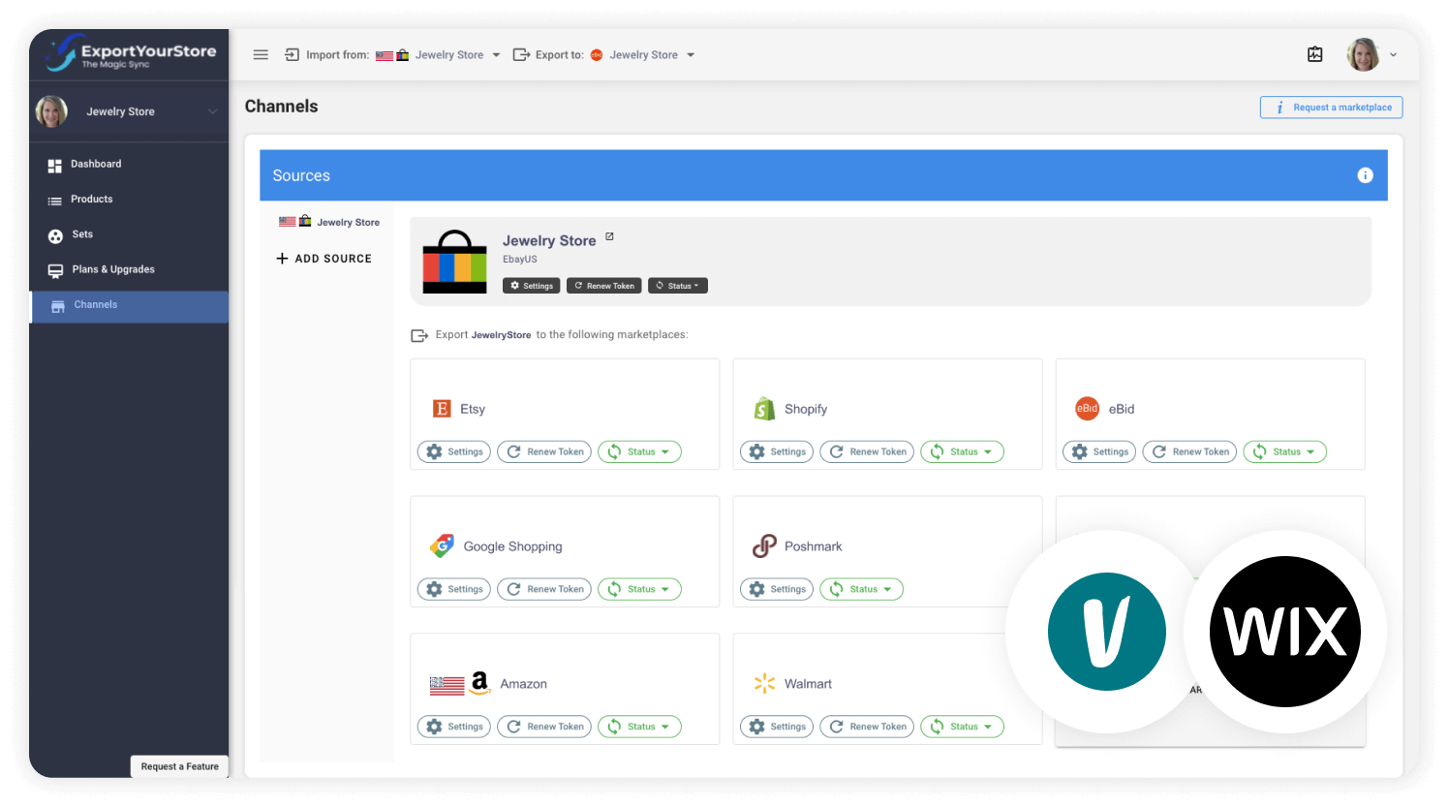
Task: Open the Status dropdown for Etsy
Action: (x=639, y=451)
